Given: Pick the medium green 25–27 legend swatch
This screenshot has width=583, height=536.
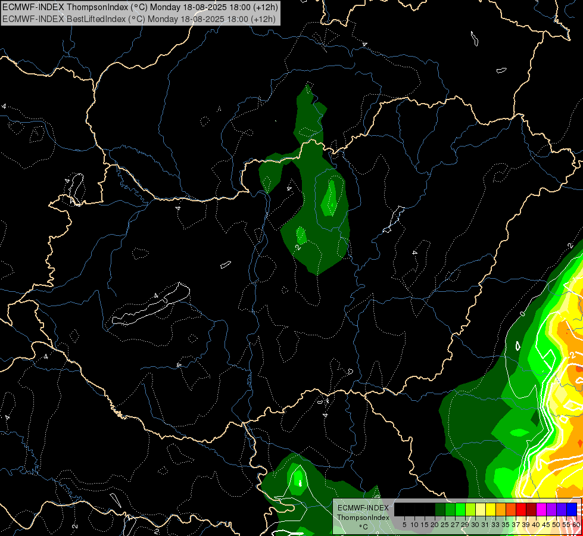Looking at the screenshot, I should tap(450, 509).
